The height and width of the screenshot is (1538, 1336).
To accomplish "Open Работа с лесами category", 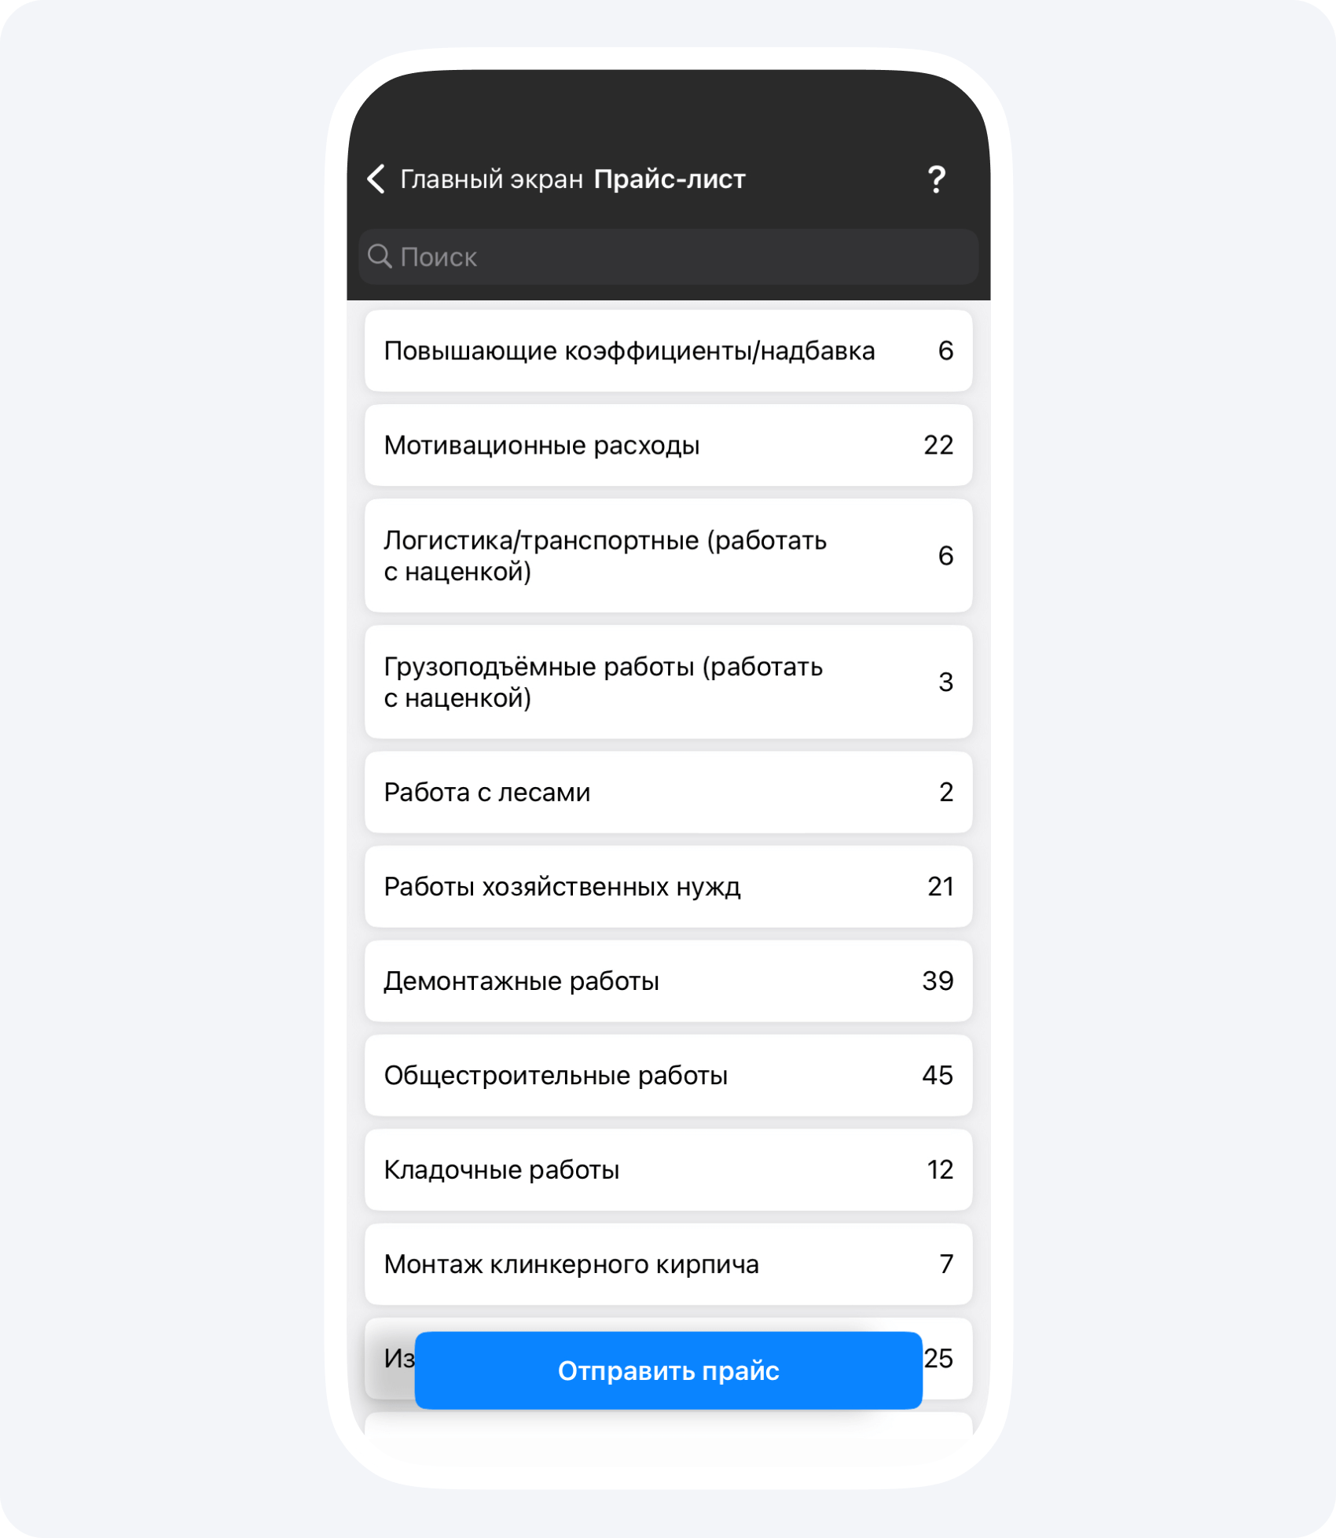I will tap(668, 792).
